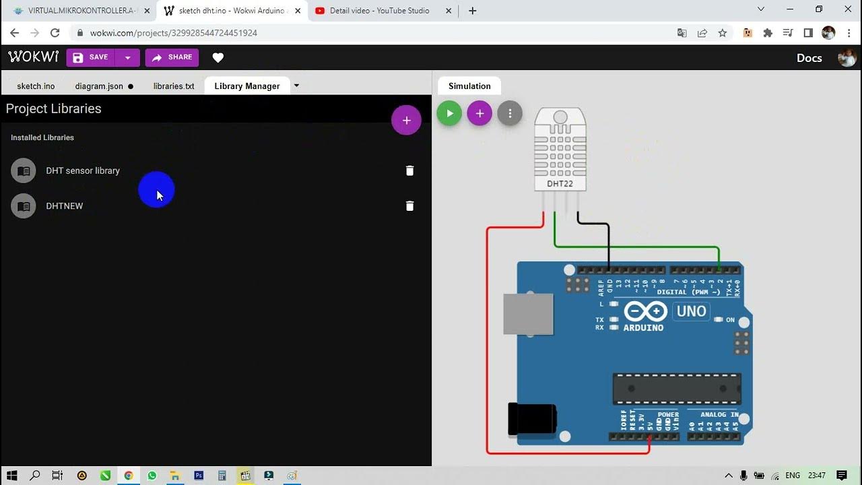The height and width of the screenshot is (485, 862).
Task: Save the project with the SAVE button
Action: click(x=90, y=57)
